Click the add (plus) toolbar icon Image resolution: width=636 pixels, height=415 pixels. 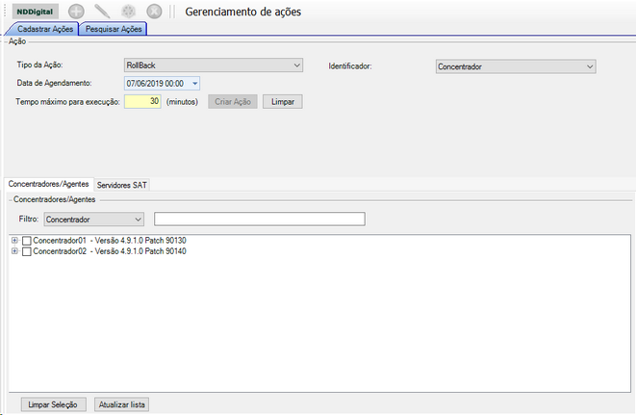point(76,12)
